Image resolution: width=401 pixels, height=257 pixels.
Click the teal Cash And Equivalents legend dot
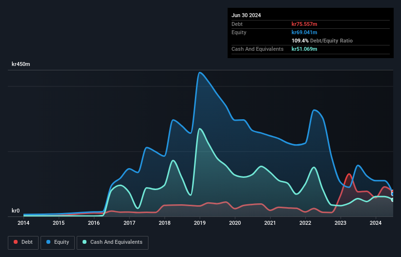tap(84, 242)
